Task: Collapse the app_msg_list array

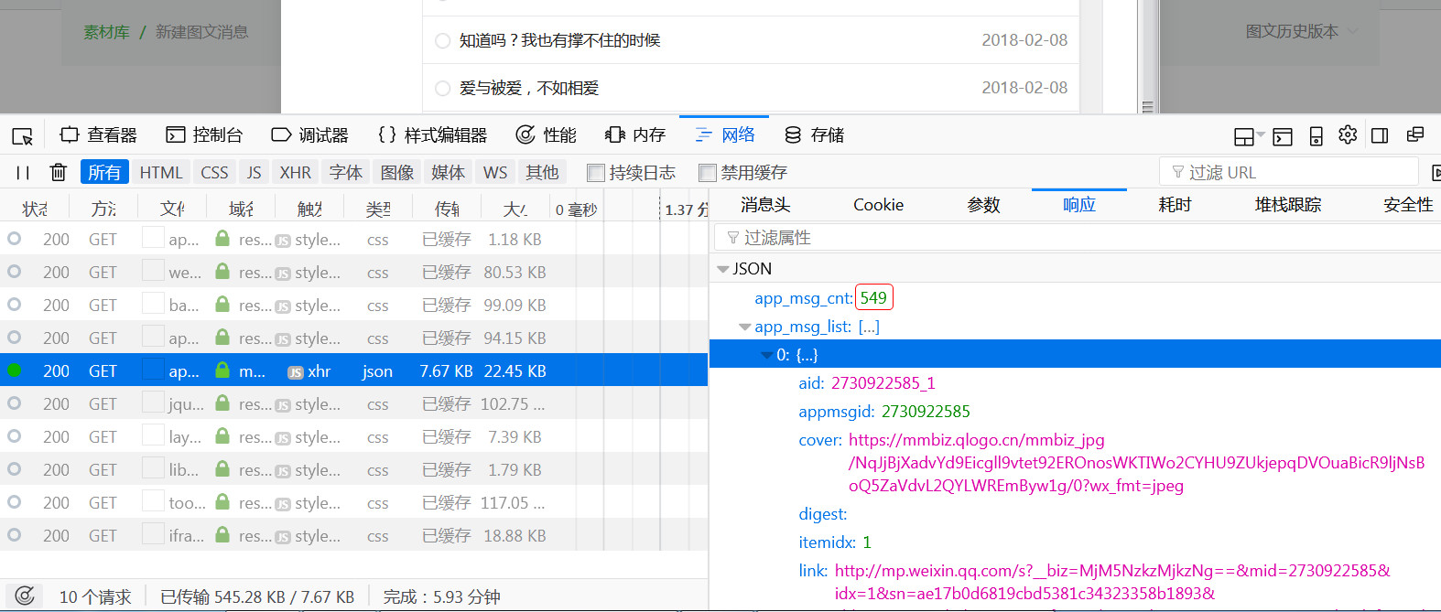Action: pyautogui.click(x=745, y=327)
